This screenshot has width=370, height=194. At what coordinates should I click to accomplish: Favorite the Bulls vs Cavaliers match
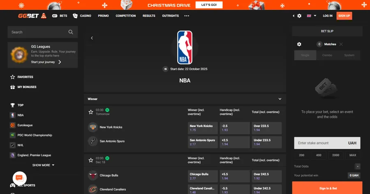click(91, 160)
